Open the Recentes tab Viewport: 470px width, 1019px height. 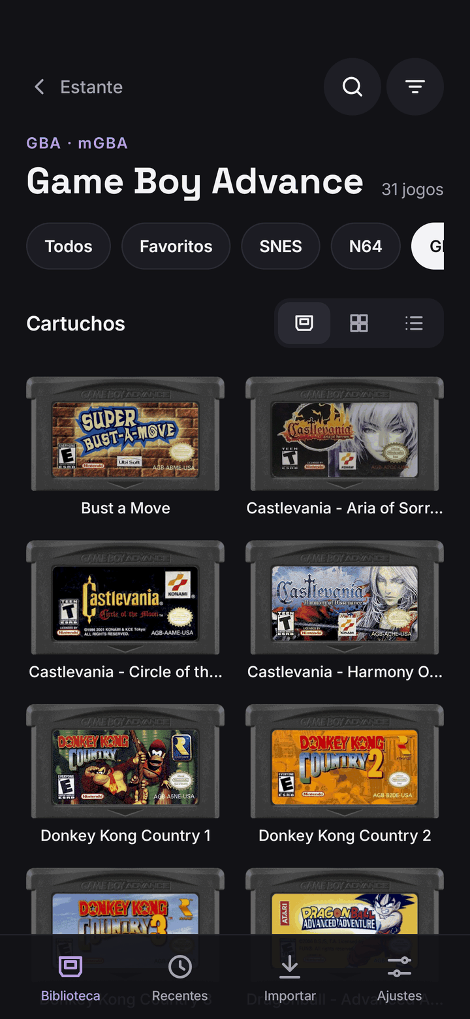tap(180, 979)
